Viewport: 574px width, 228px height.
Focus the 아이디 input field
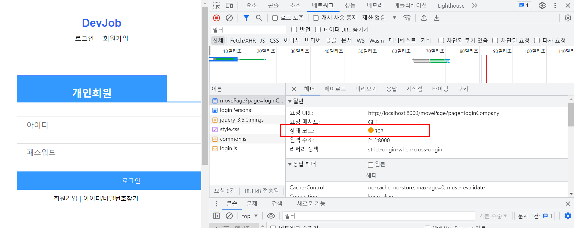[109, 126]
